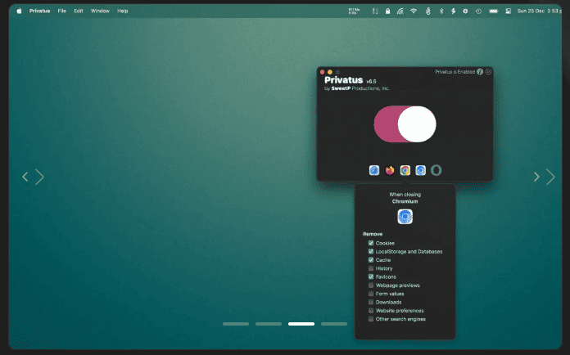Viewport: 570px width, 355px height.
Task: Select the Firefox browser icon
Action: tap(390, 170)
